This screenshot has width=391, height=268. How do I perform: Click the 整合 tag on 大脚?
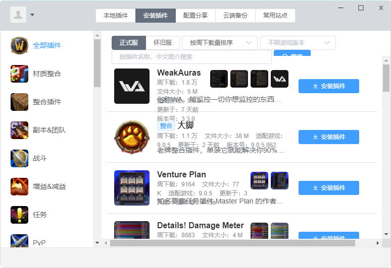166,125
